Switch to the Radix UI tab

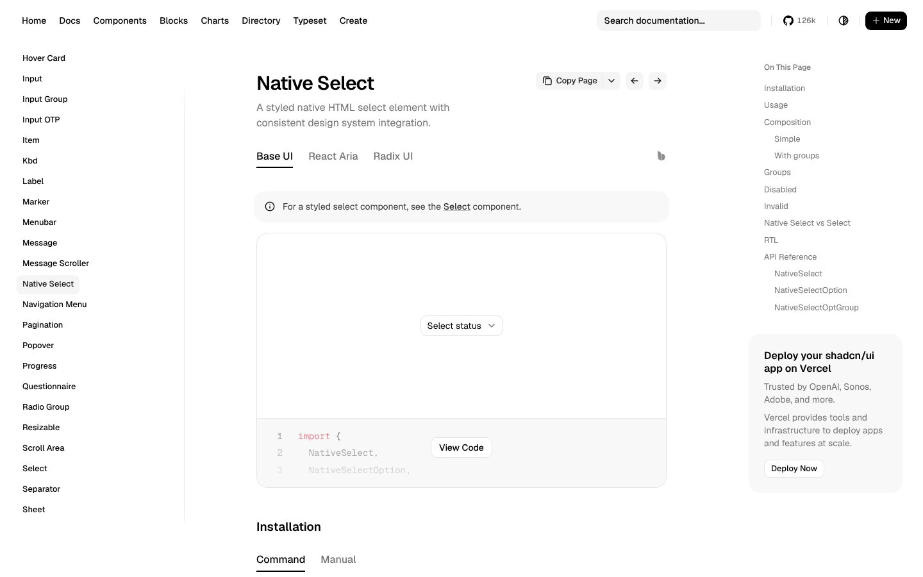393,156
